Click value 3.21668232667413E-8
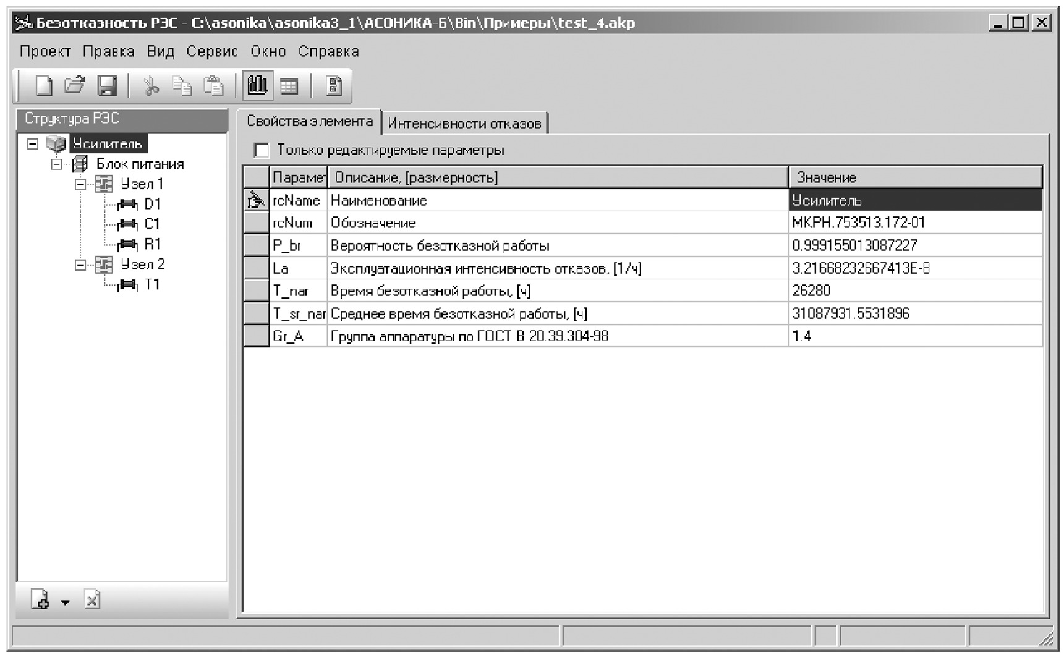 pos(916,268)
